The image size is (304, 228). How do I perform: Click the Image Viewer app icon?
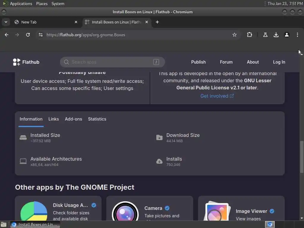click(217, 211)
